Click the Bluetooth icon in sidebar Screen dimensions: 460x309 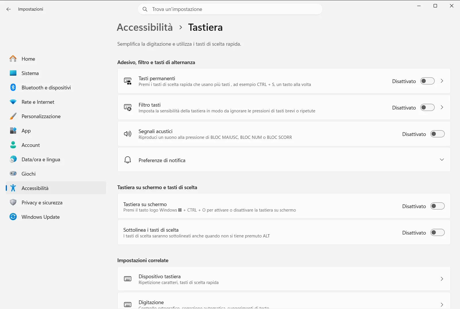click(13, 87)
